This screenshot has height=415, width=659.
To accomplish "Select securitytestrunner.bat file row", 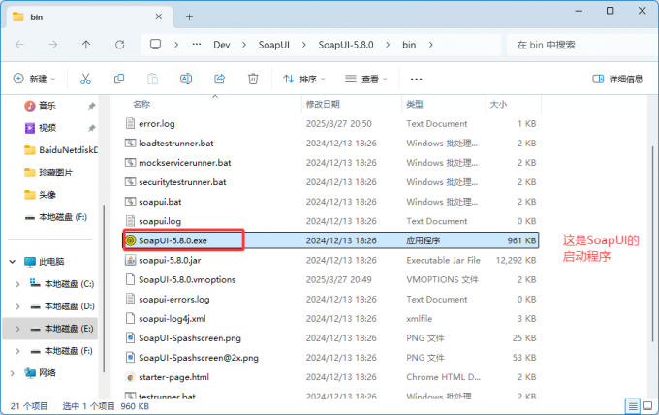I will 331,182.
